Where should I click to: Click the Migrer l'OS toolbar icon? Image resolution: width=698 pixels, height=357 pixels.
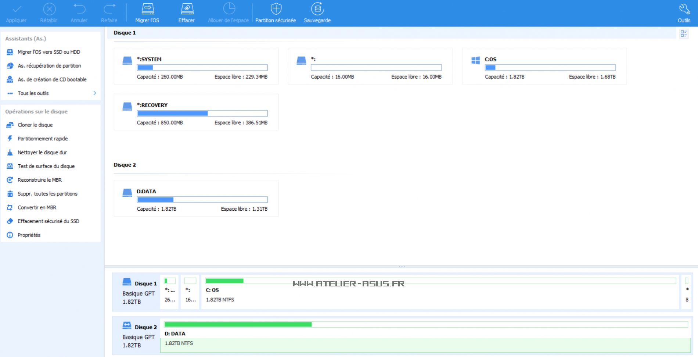[147, 9]
